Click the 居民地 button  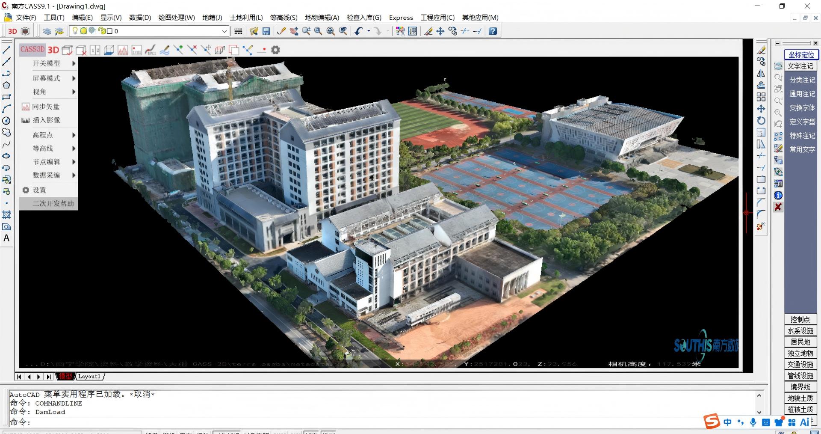(x=800, y=342)
